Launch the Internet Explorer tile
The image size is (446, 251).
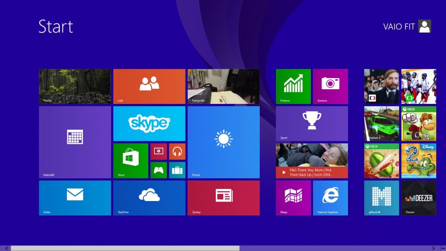point(330,198)
